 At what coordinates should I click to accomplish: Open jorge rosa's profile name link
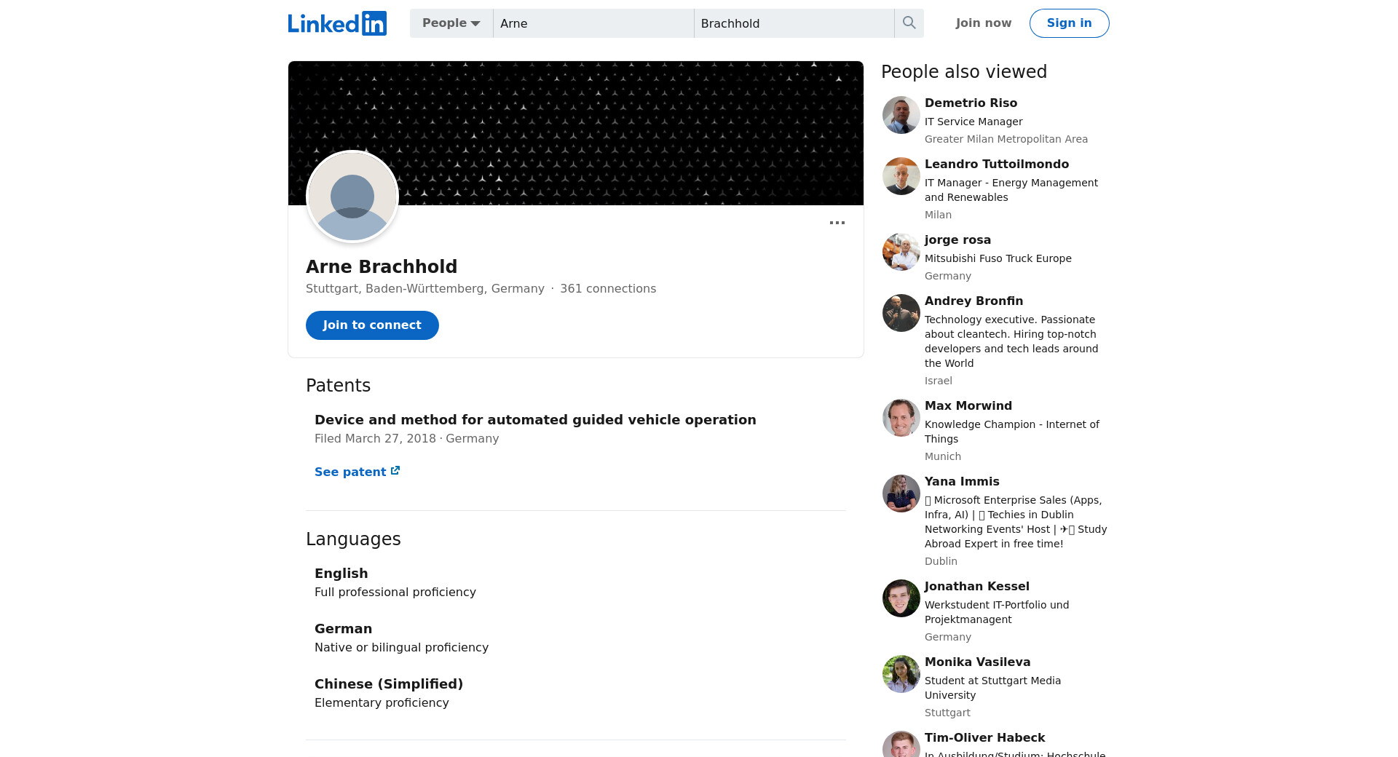(x=957, y=240)
